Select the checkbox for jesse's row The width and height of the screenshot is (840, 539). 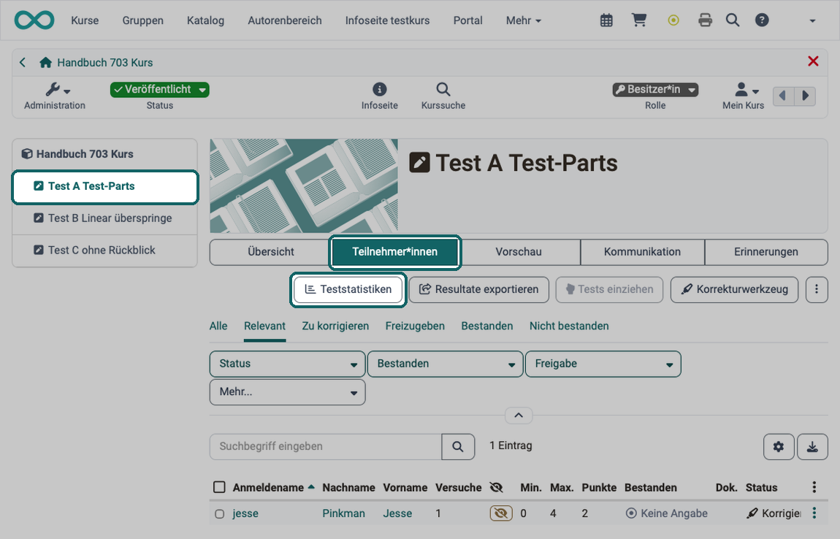point(219,514)
